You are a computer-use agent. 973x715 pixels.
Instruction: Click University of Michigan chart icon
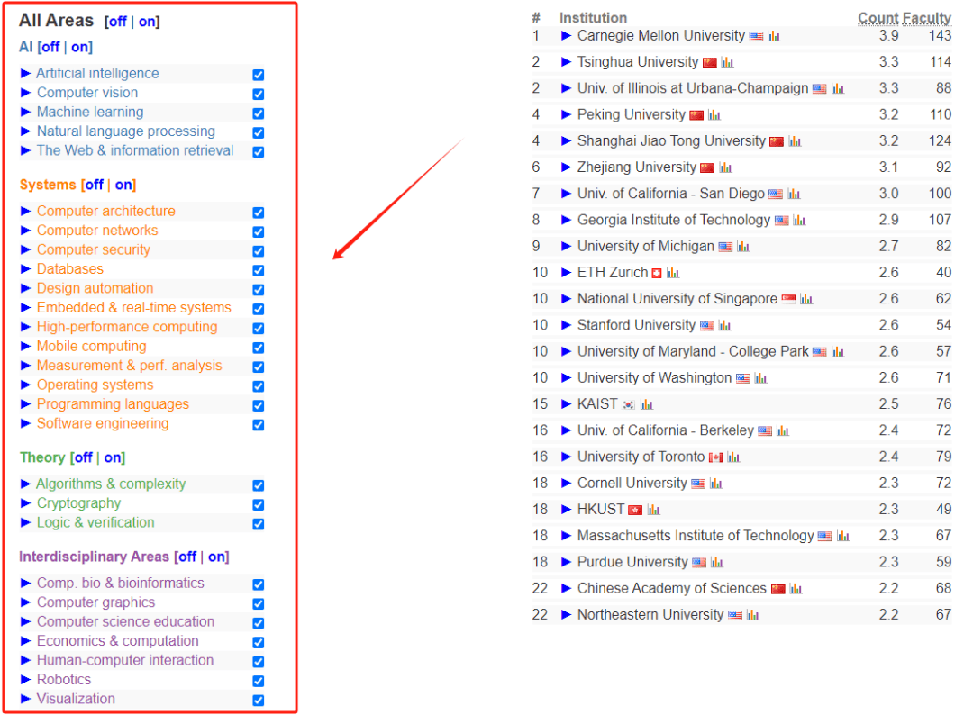[743, 247]
